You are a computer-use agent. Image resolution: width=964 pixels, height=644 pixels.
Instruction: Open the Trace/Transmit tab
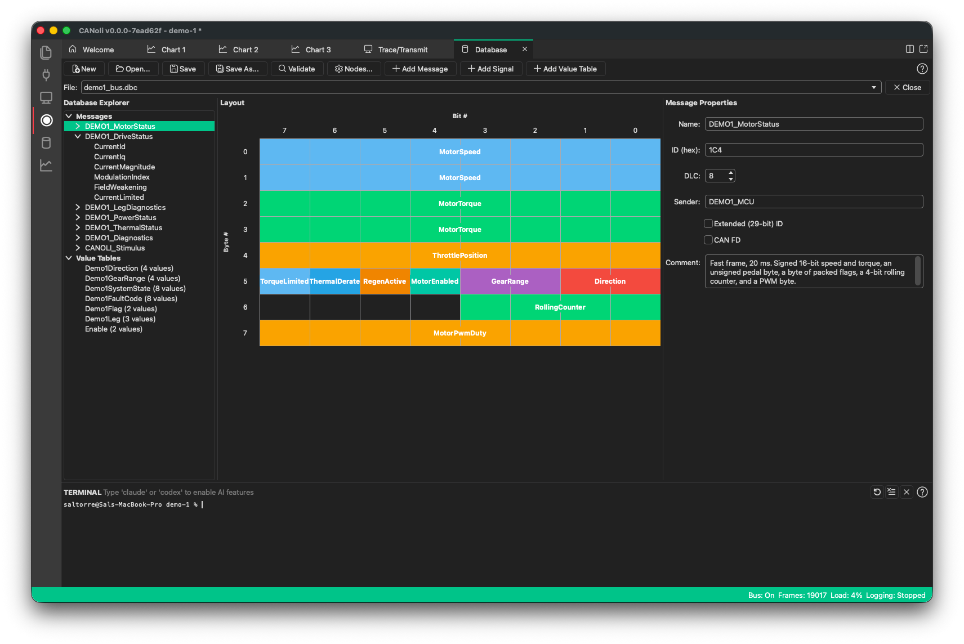396,50
